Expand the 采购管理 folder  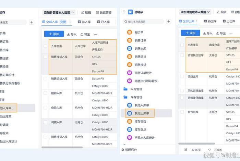pyautogui.click(x=133, y=89)
